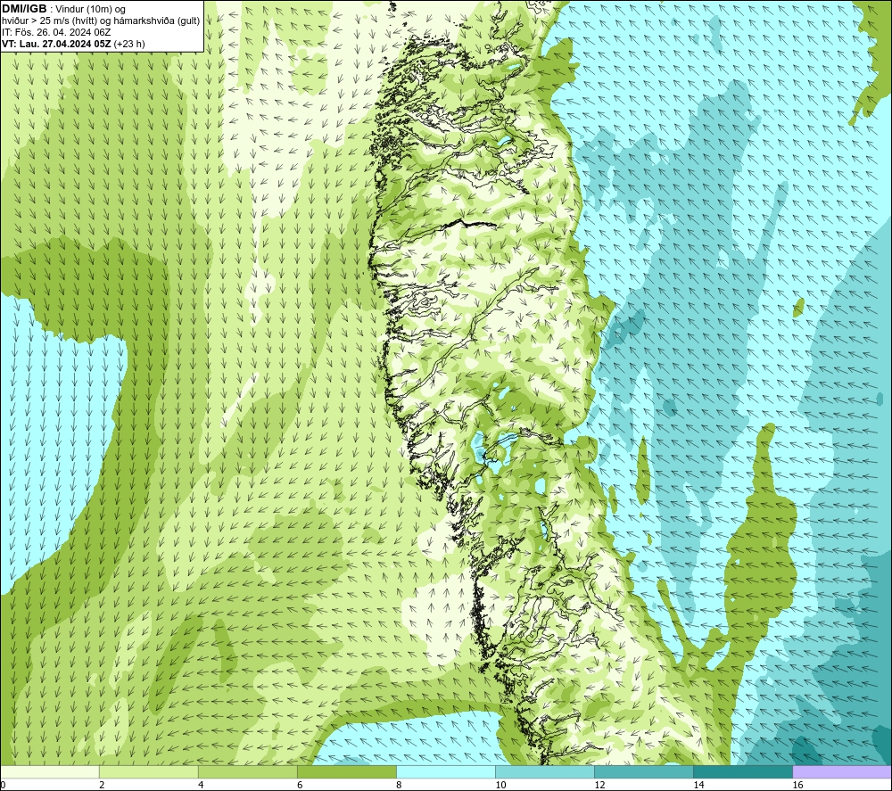Click the '0' label on the wind scale
Screen dimensions: 892x791
[x=3, y=786]
